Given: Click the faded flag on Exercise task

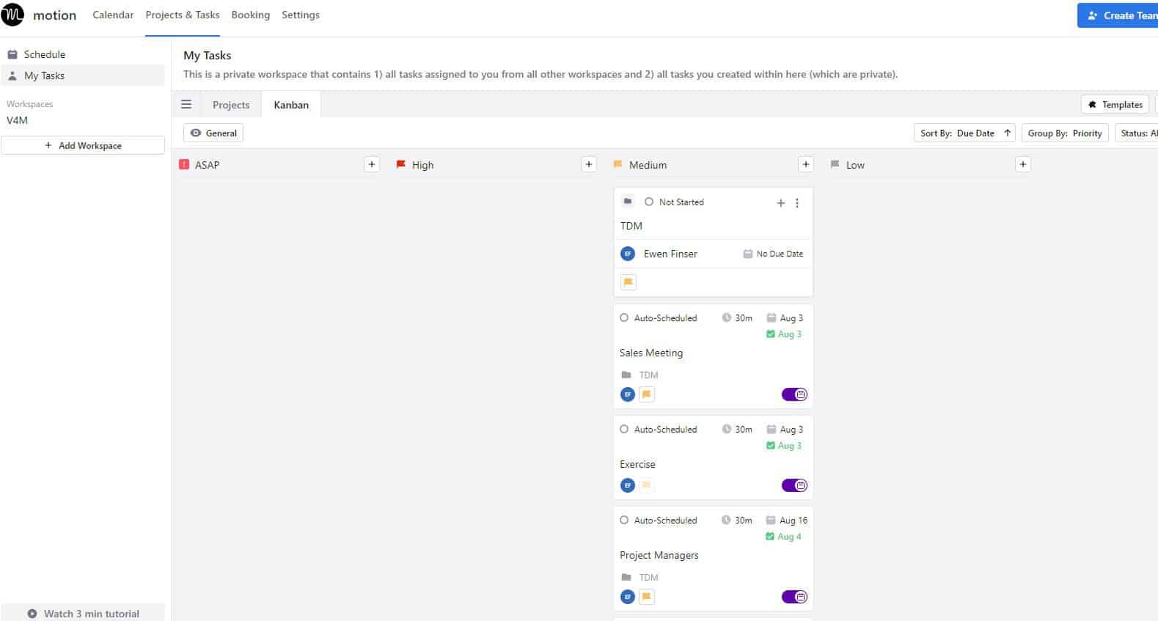Looking at the screenshot, I should (x=647, y=485).
